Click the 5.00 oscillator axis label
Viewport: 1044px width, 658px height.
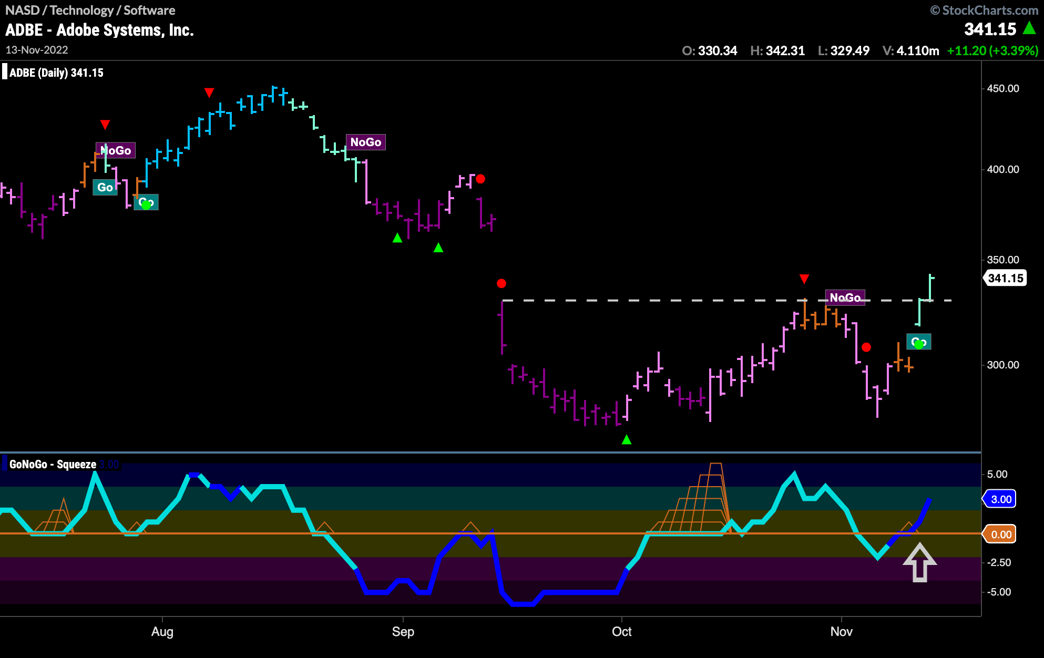click(x=997, y=474)
